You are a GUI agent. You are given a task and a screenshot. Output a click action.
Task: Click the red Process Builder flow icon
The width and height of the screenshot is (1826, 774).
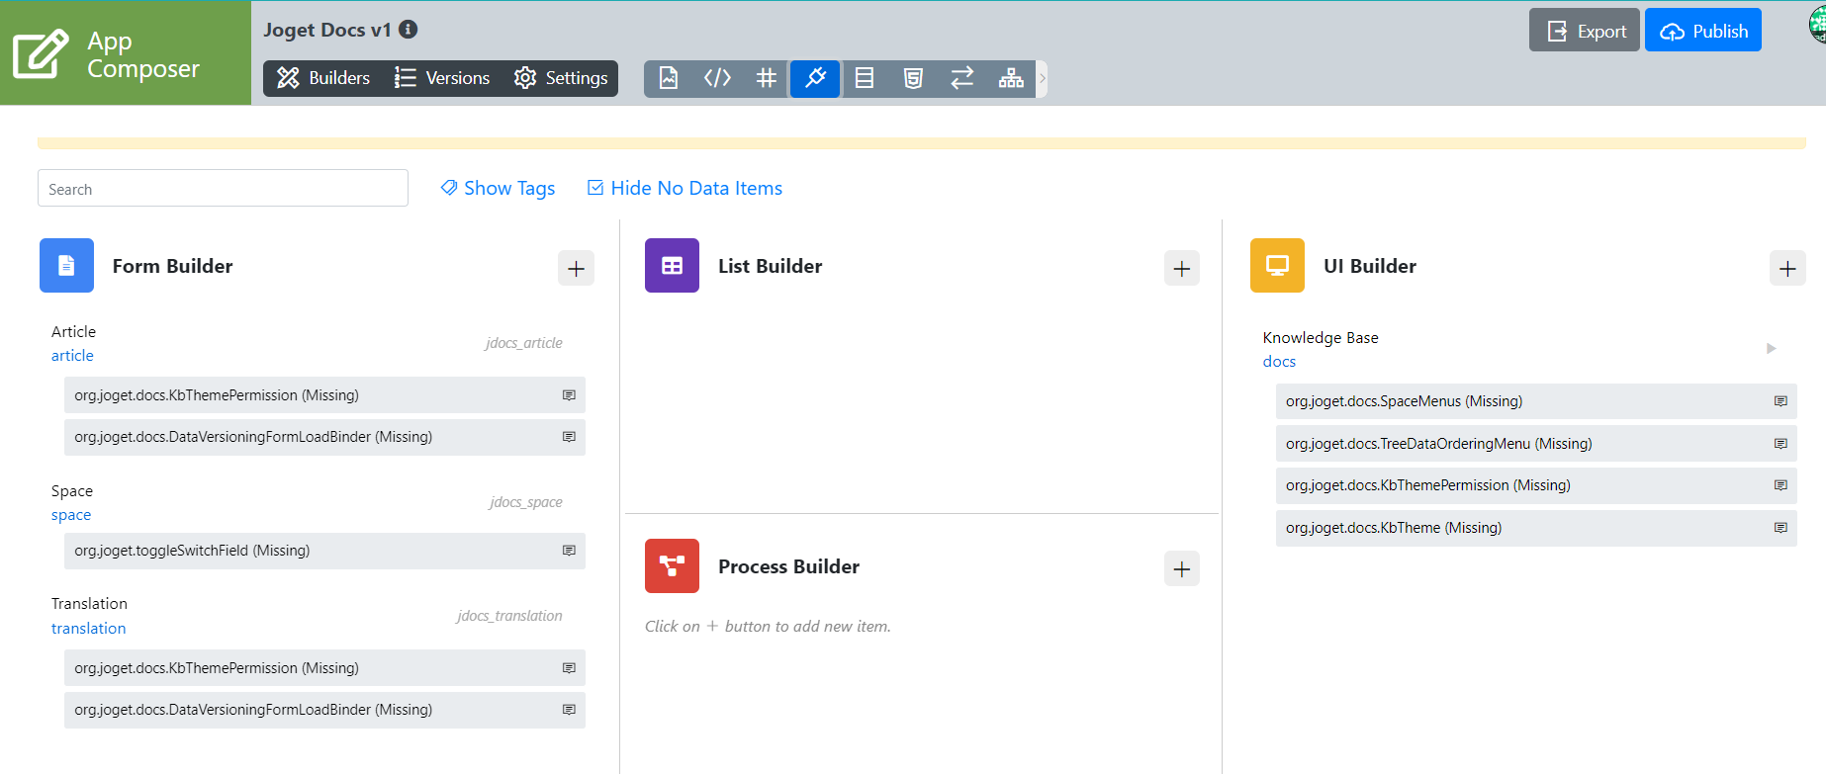(672, 565)
